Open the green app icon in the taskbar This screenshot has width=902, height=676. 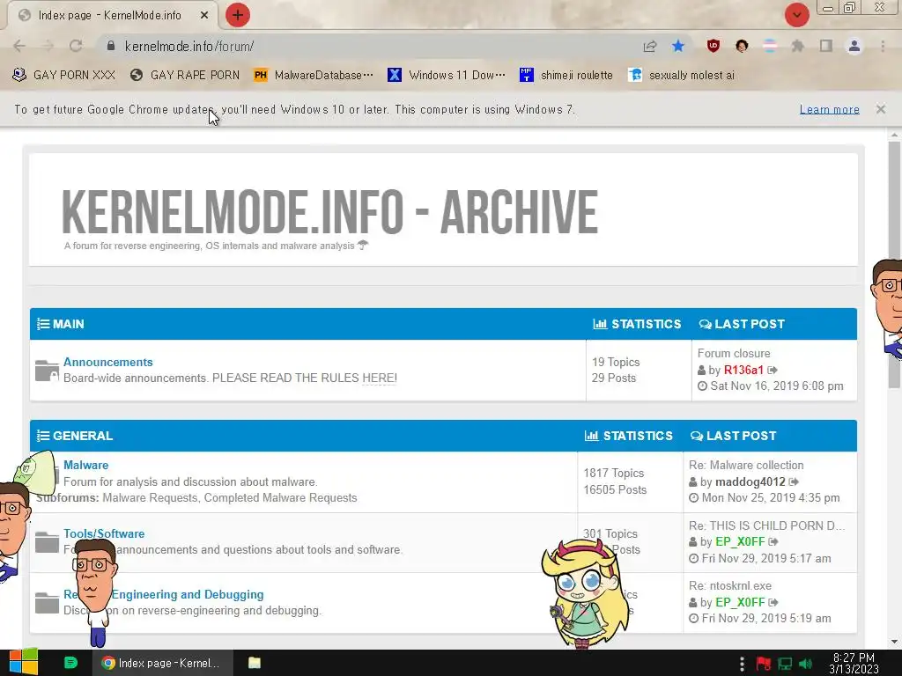click(70, 663)
